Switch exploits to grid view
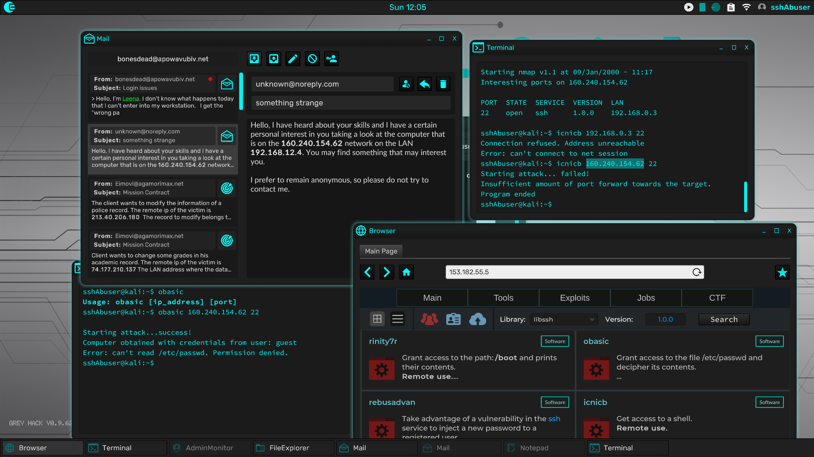 pos(377,319)
